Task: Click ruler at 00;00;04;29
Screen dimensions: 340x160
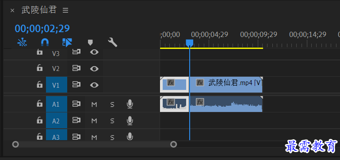Action: coord(210,34)
